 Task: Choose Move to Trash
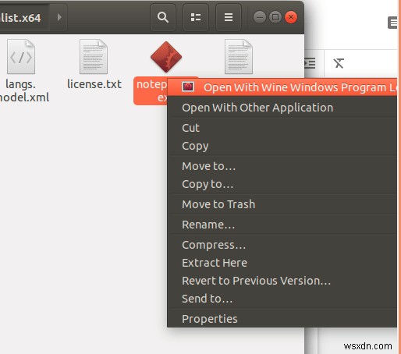[282, 204]
